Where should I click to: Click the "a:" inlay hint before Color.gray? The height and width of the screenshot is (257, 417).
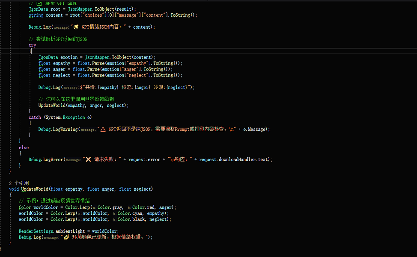[x=95, y=208]
